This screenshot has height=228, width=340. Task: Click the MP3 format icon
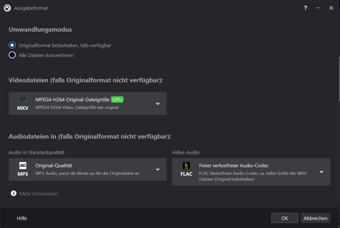tap(23, 170)
